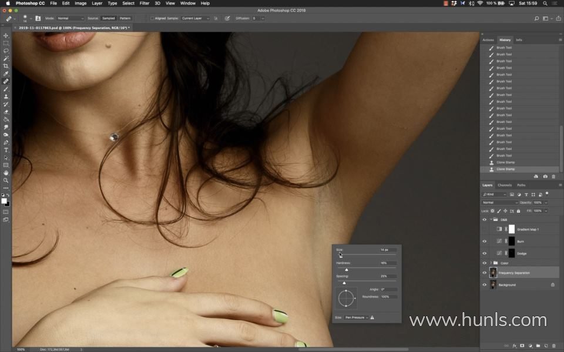Screen dimensions: 564x352
Task: Add a layer mask
Action: [x=522, y=346]
